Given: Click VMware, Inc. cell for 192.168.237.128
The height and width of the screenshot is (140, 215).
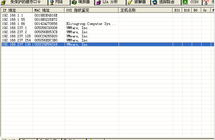Looking at the screenshot, I should click(77, 36).
